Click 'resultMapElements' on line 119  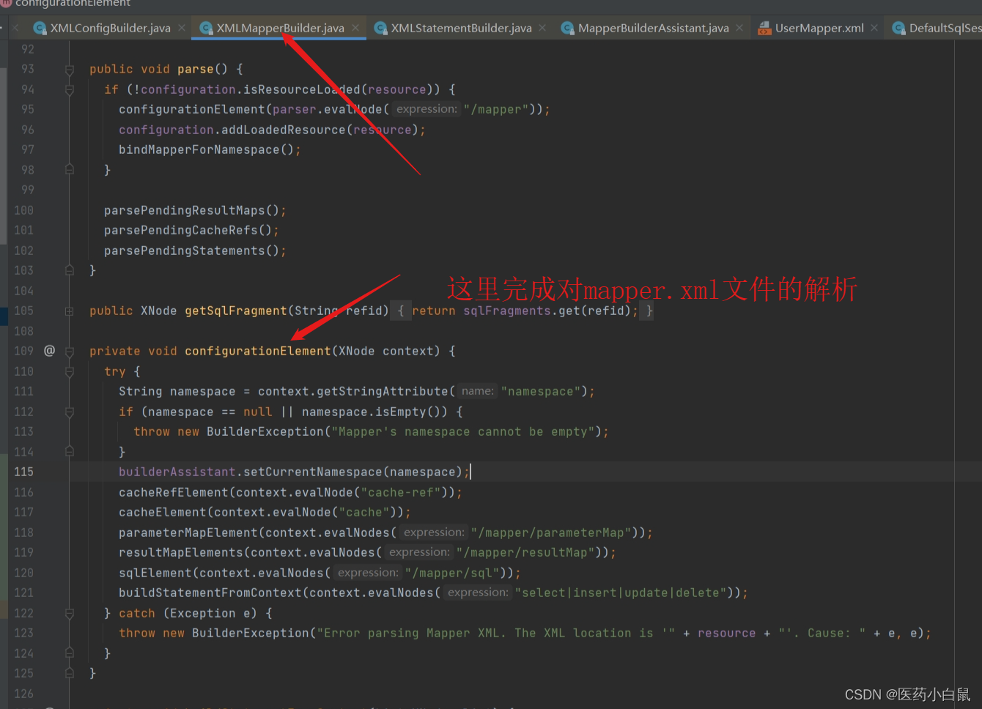coord(181,552)
